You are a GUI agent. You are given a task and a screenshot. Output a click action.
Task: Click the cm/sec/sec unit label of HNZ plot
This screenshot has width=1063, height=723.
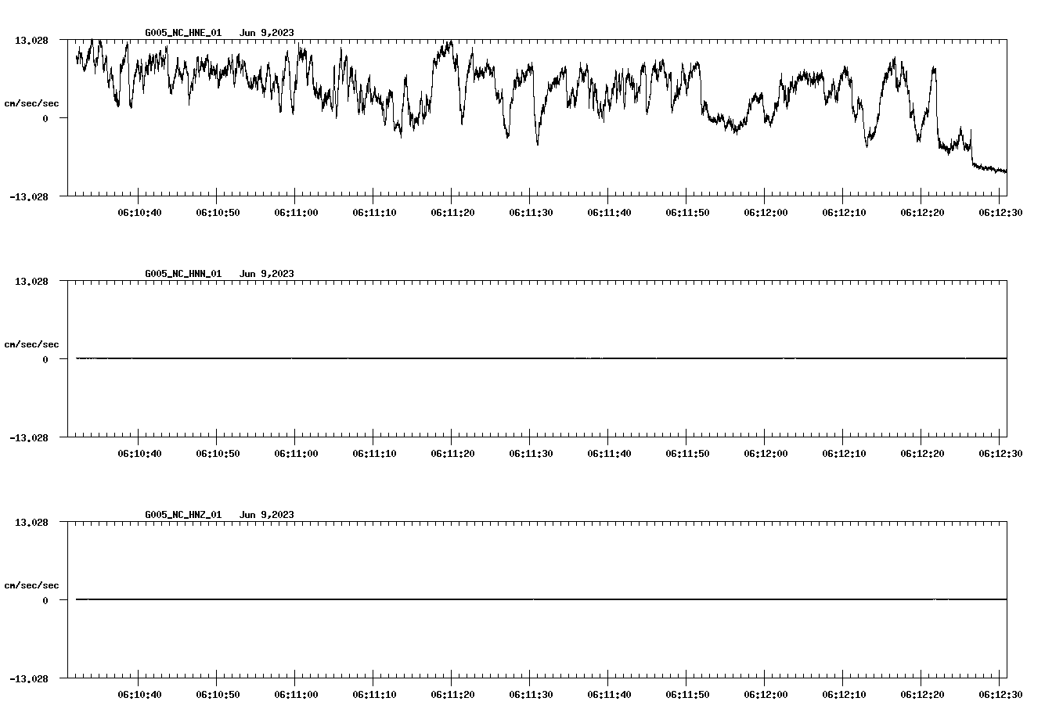point(32,585)
